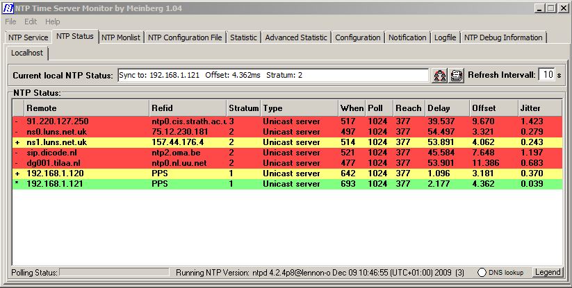Select the green 192.168.1.121 server row
This screenshot has width=572, height=288.
288,184
